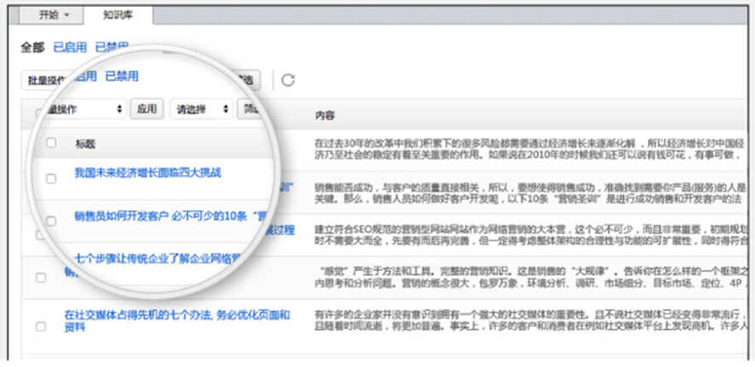Show 全部 knowledge entries
This screenshot has width=755, height=367.
click(x=32, y=47)
